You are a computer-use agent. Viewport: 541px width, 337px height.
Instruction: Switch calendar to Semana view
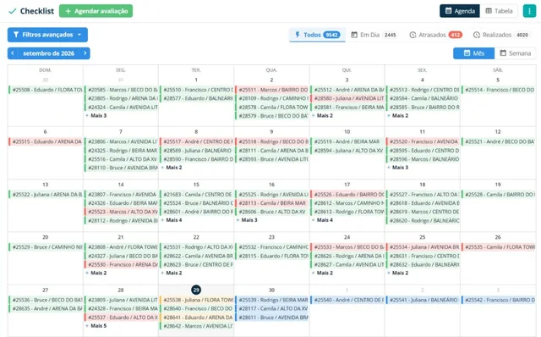coord(515,53)
